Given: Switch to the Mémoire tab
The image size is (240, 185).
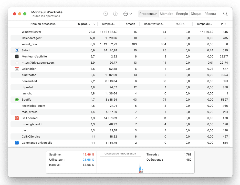Looking at the screenshot, I should 166,14.
